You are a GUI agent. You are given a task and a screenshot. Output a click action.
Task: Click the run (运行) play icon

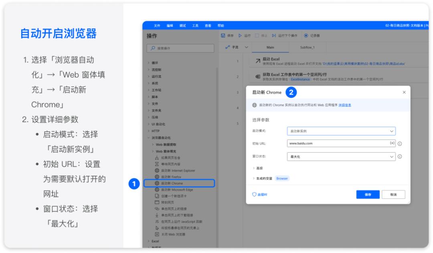point(240,35)
